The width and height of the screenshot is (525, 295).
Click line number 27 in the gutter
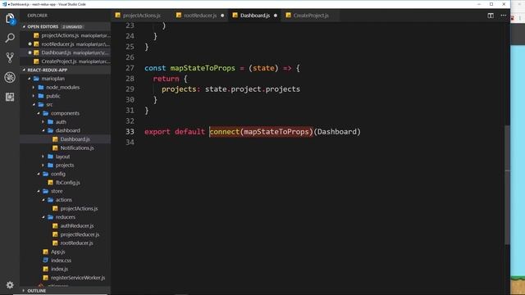(130, 68)
